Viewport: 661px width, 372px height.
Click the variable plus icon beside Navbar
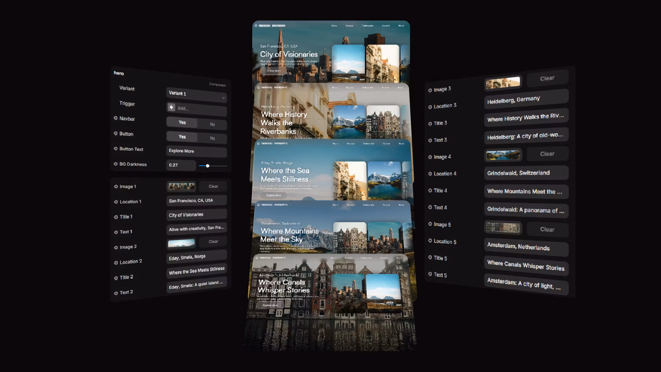tap(116, 118)
